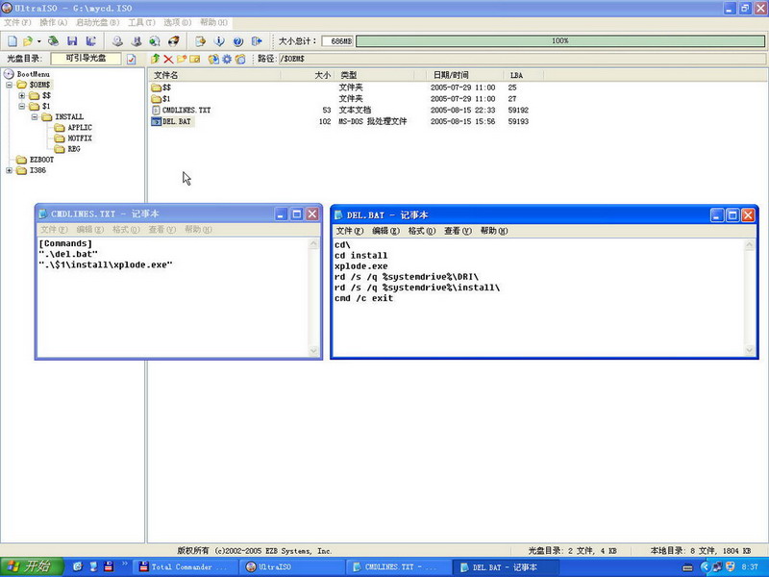Select the REG folder in tree
Image resolution: width=769 pixels, height=577 pixels.
coord(74,149)
